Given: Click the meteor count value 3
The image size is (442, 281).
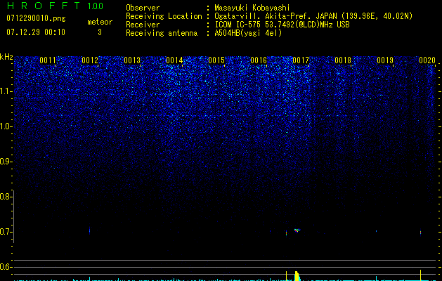Looking at the screenshot, I should click(100, 32).
